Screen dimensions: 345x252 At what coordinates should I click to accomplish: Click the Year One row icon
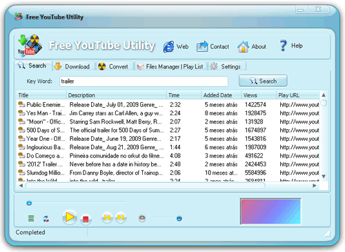(21, 139)
